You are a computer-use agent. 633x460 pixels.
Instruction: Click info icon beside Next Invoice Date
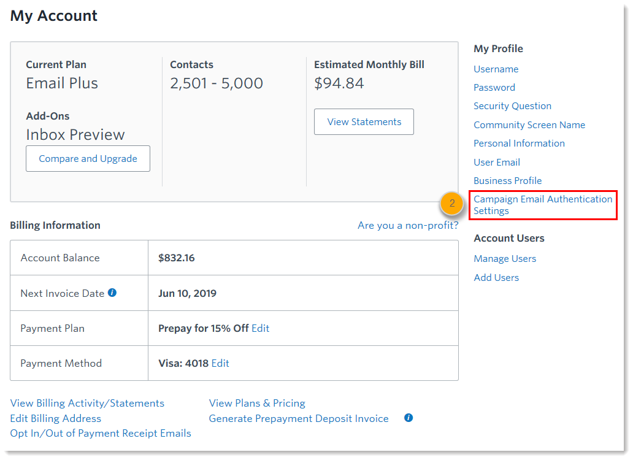[112, 293]
